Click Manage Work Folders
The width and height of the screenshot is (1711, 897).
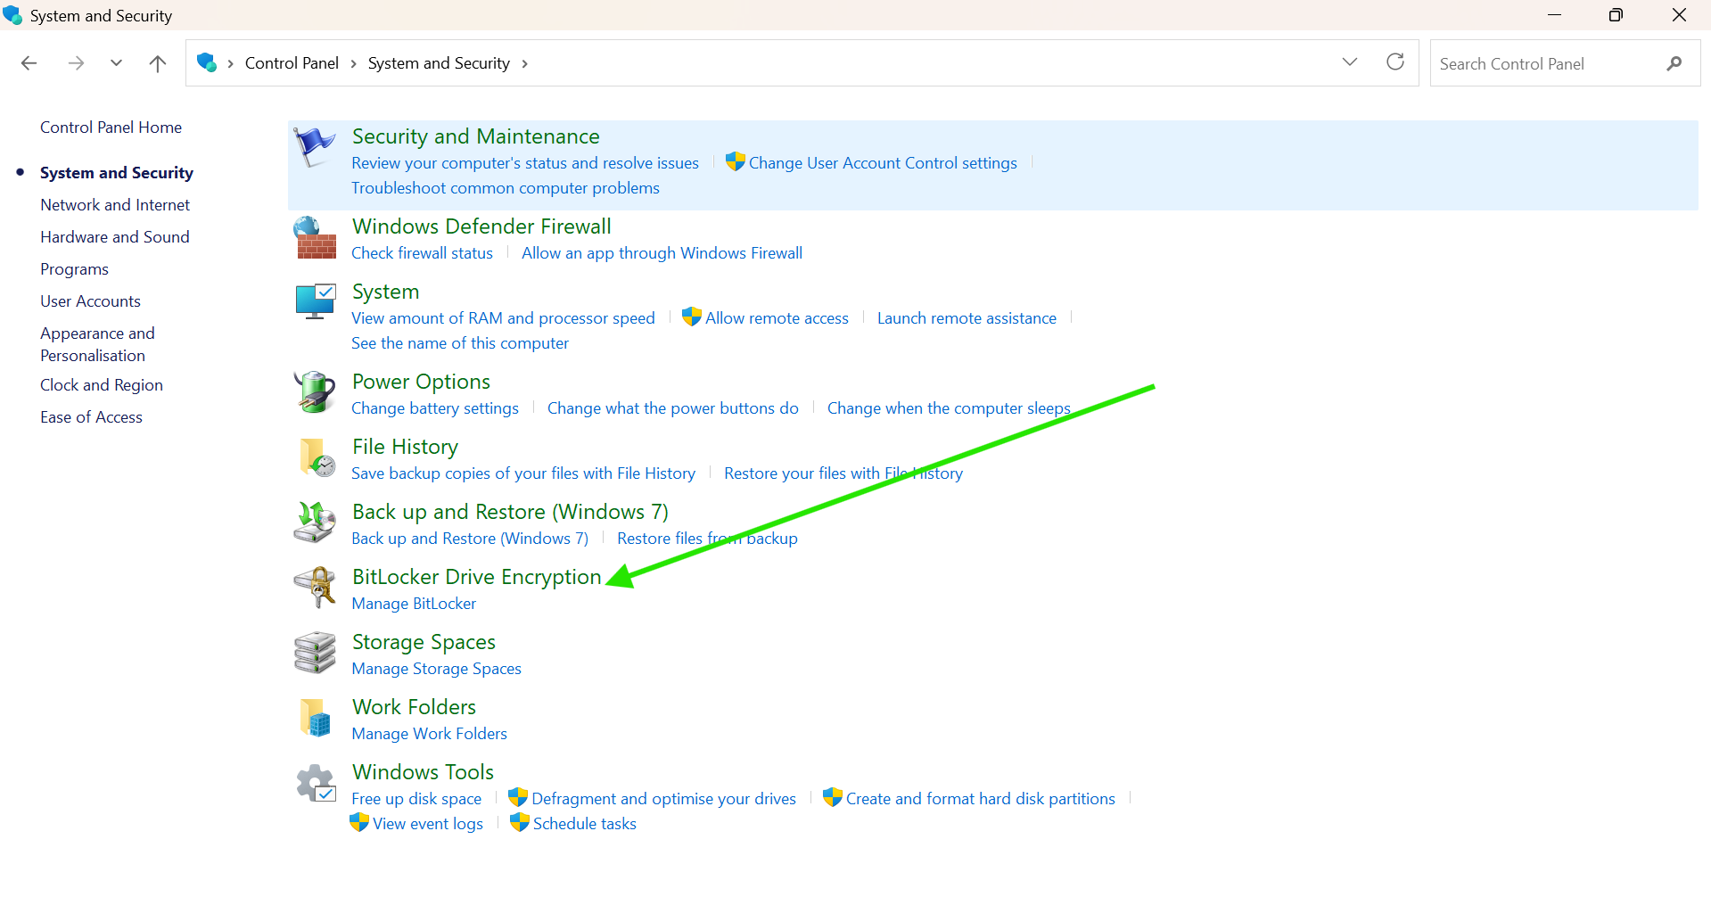click(429, 734)
